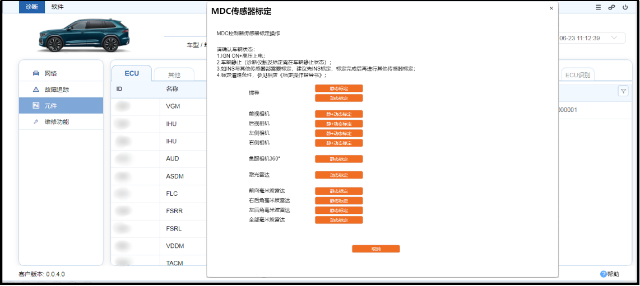
Task: Click the 帮助 help link
Action: pyautogui.click(x=614, y=274)
